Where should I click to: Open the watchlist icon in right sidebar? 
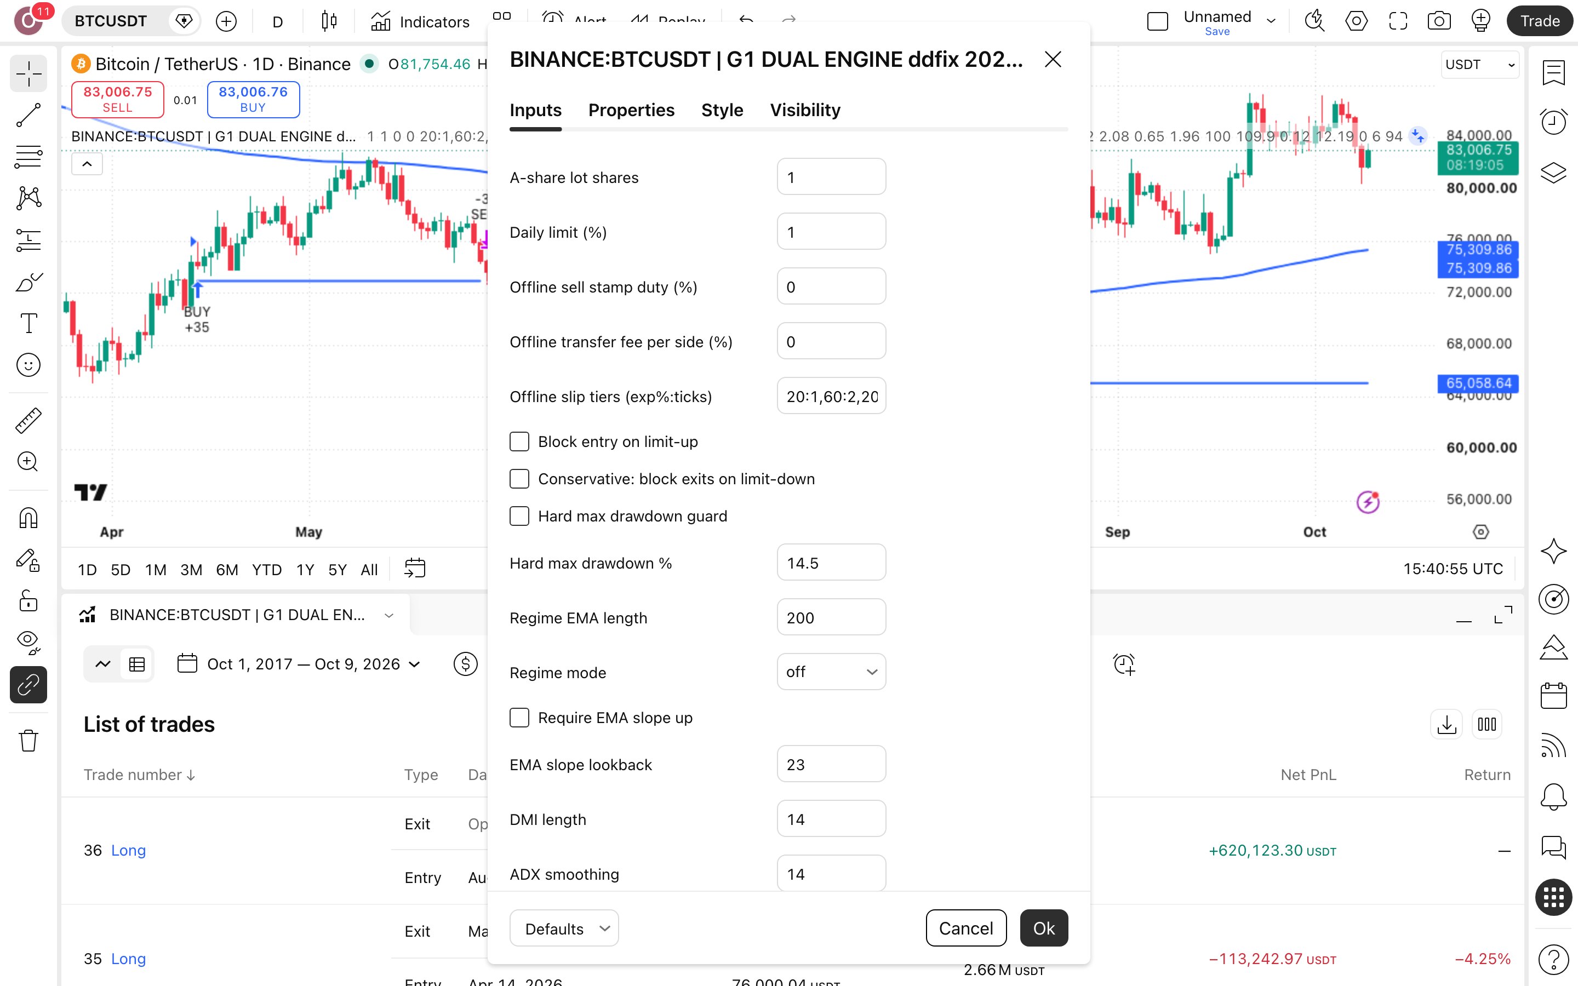pos(1553,72)
